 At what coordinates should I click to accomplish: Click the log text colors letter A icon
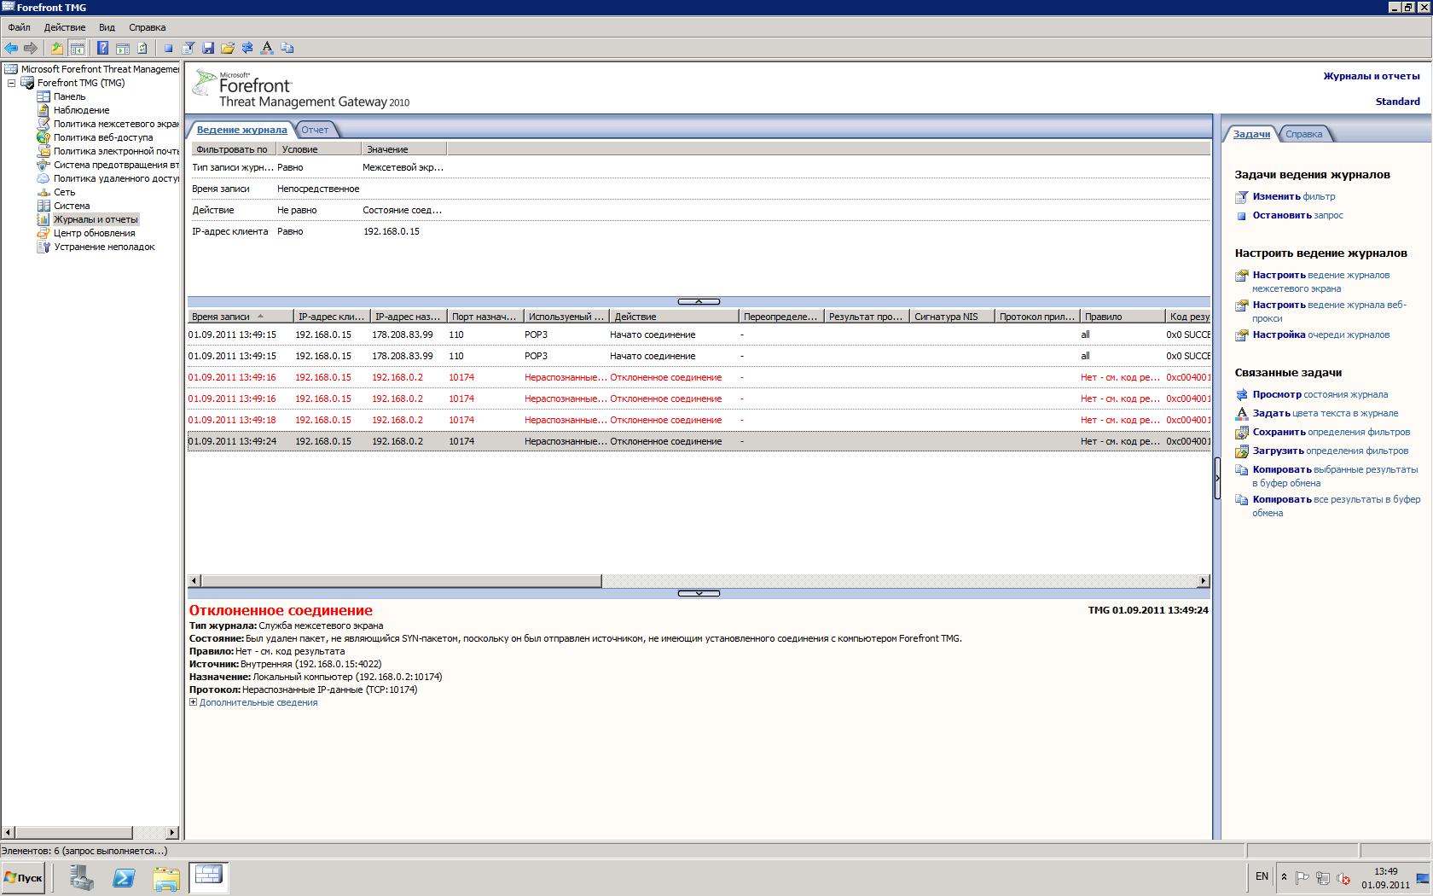(267, 48)
